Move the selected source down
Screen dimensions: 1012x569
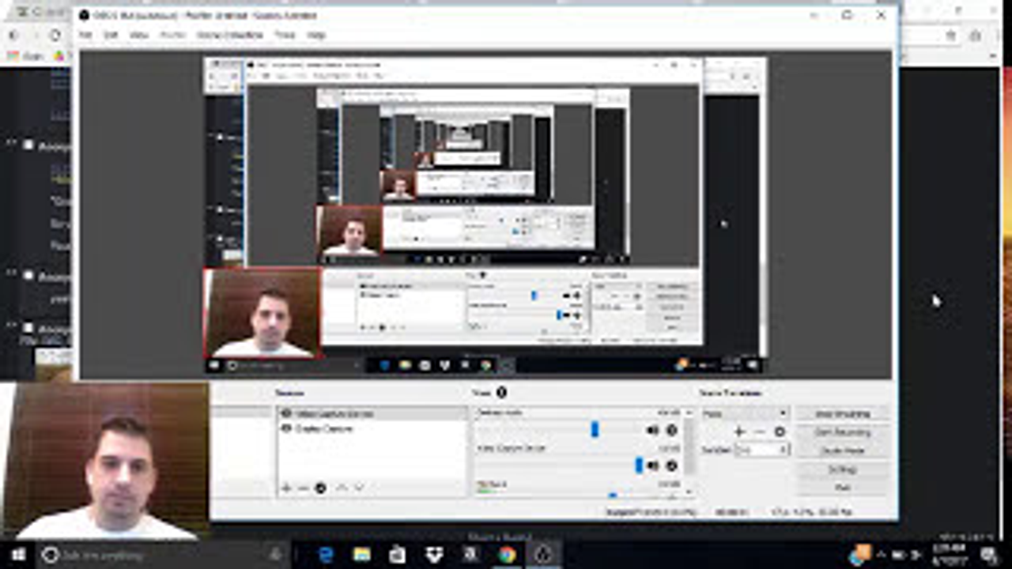point(359,488)
